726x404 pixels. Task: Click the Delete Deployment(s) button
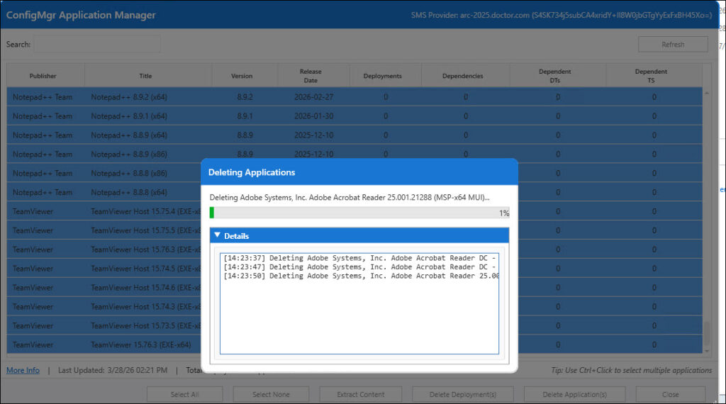(464, 394)
